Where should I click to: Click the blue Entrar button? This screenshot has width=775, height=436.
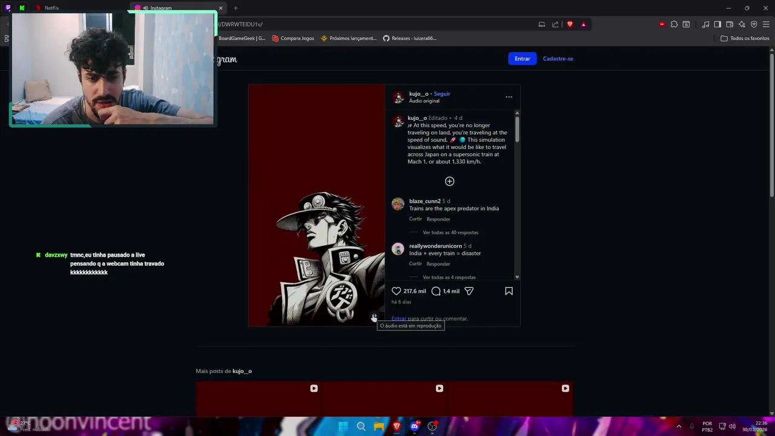coord(522,59)
